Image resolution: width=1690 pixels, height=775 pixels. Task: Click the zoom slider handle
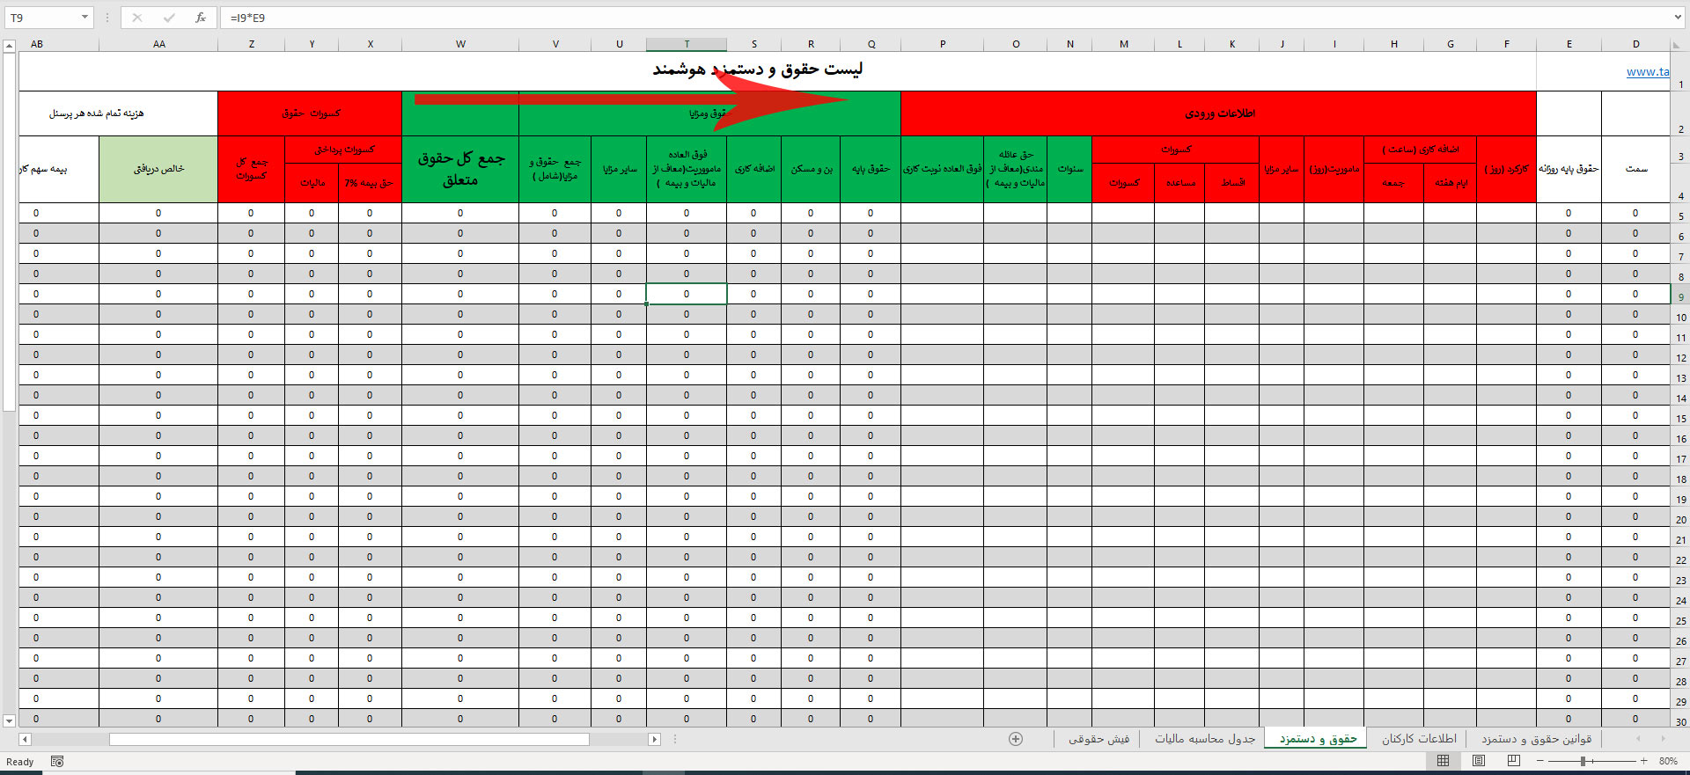click(1583, 761)
